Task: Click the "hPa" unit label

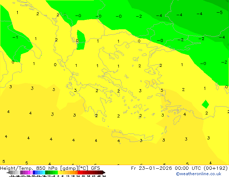Action: pyautogui.click(x=53, y=168)
